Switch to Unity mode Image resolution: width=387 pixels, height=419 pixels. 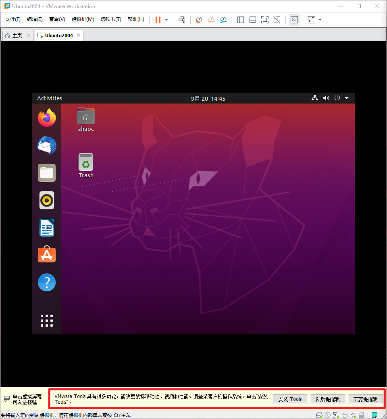coord(277,19)
